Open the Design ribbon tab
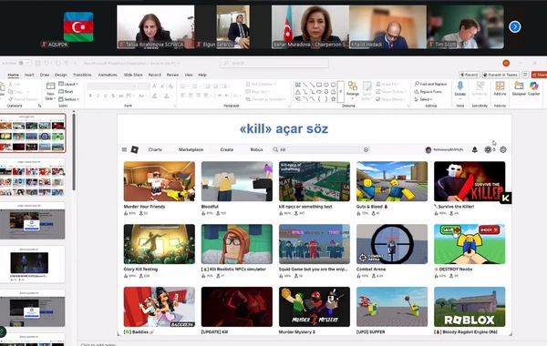 tap(61, 75)
